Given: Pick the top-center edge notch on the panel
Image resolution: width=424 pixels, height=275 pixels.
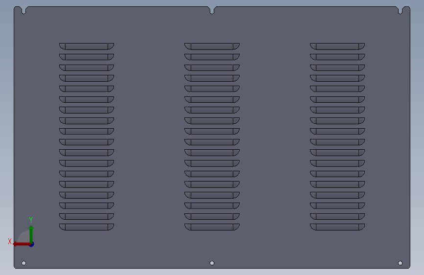Looking at the screenshot, I should click(x=212, y=10).
